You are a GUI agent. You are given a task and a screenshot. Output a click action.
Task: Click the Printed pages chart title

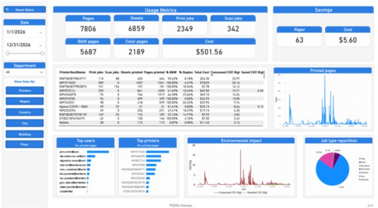323,70
